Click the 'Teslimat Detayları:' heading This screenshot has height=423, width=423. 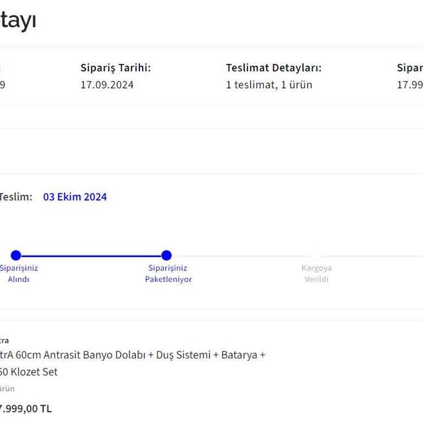273,68
